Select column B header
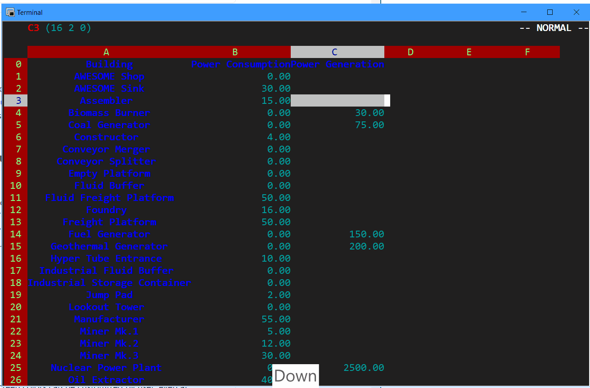The image size is (590, 388). click(235, 52)
